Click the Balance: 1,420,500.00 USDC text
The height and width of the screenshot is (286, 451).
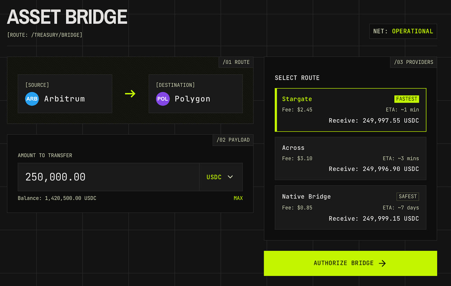57,198
